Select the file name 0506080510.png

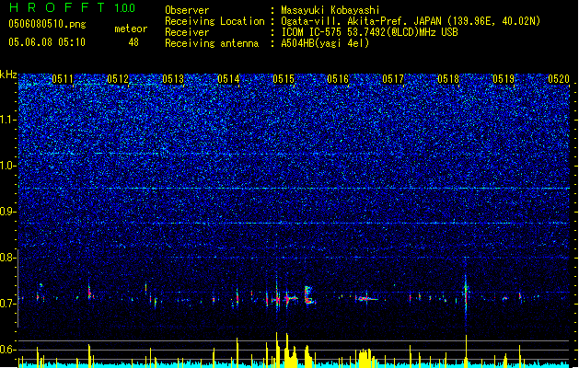(47, 24)
